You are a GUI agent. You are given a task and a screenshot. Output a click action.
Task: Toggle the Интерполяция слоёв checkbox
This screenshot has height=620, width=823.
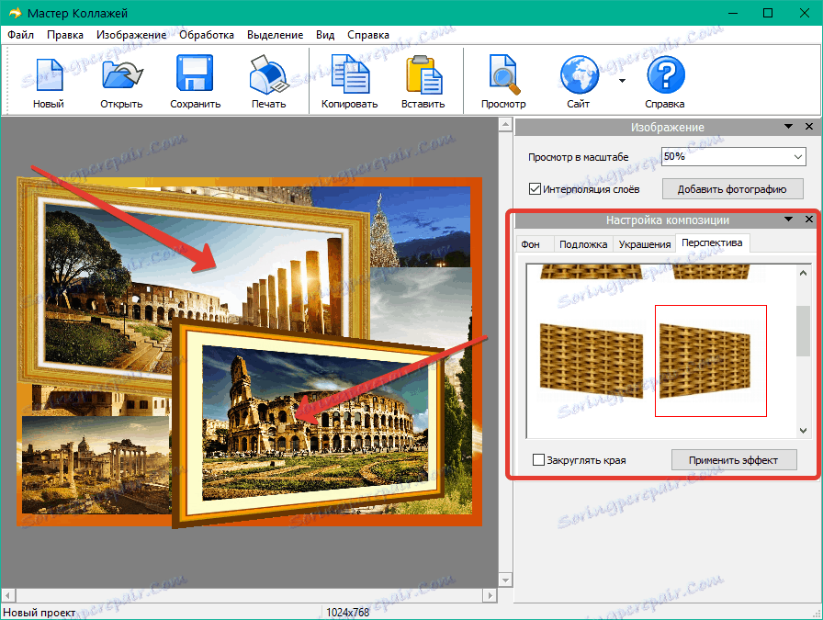(535, 189)
